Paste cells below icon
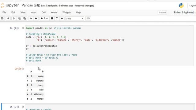The image size is (196, 110). [x=24, y=18]
